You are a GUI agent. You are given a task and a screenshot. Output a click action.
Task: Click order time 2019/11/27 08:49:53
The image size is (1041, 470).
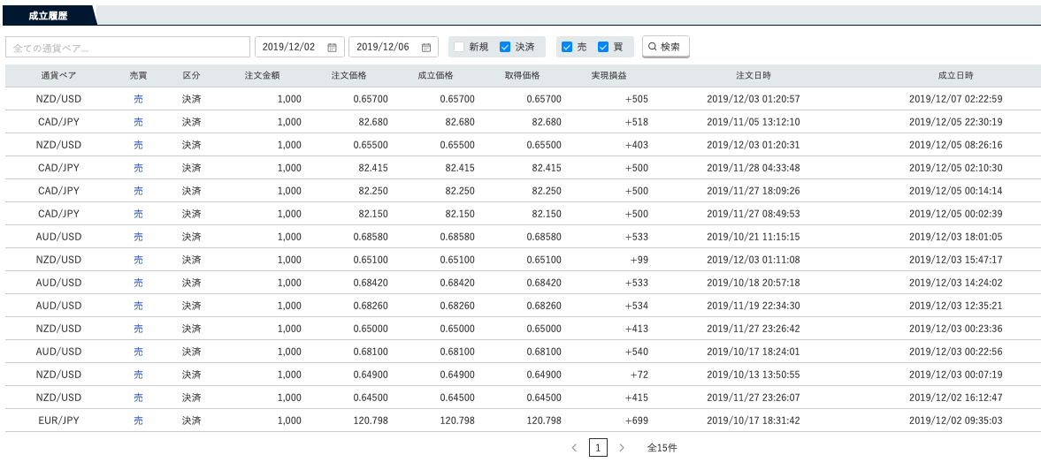pos(754,214)
